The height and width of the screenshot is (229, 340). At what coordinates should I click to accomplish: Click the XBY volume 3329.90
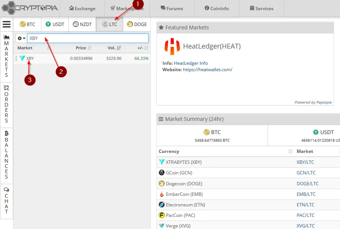[113, 58]
